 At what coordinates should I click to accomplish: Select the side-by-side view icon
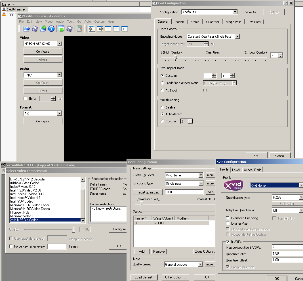(108, 29)
